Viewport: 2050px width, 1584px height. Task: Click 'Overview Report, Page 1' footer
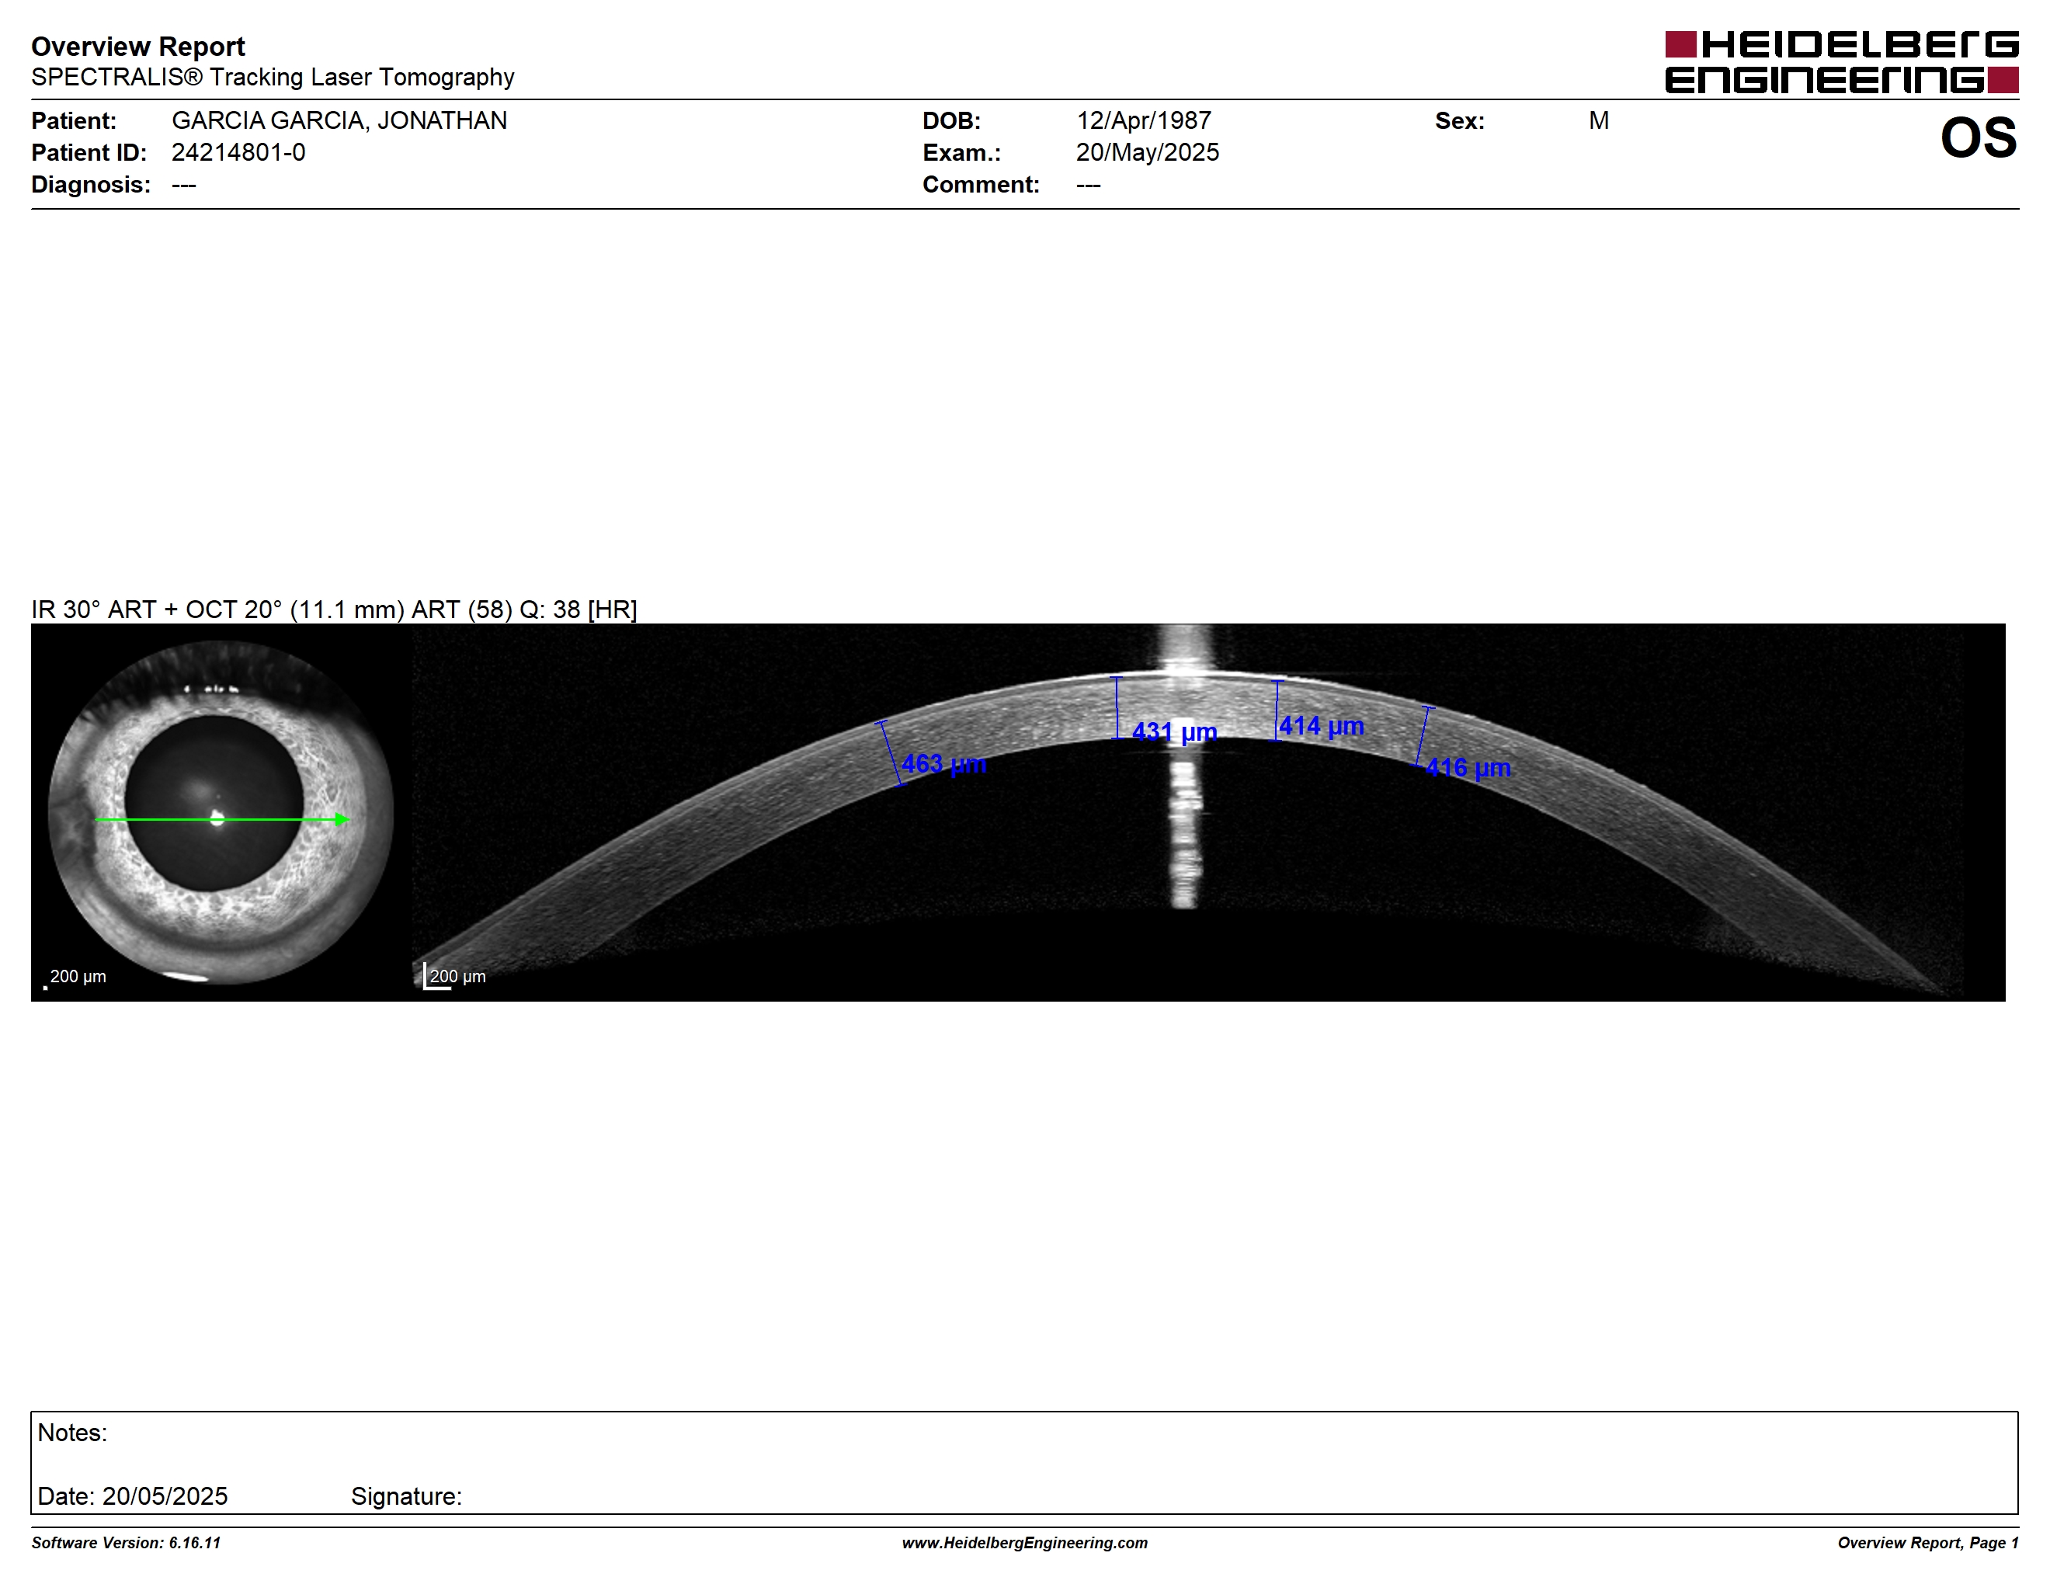1928,1543
